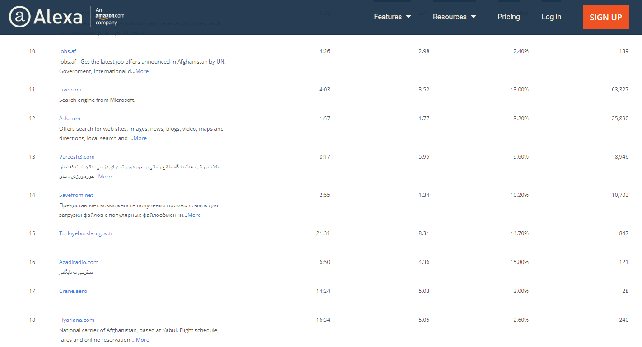
Task: Select time on site 16:34
Action: click(323, 320)
